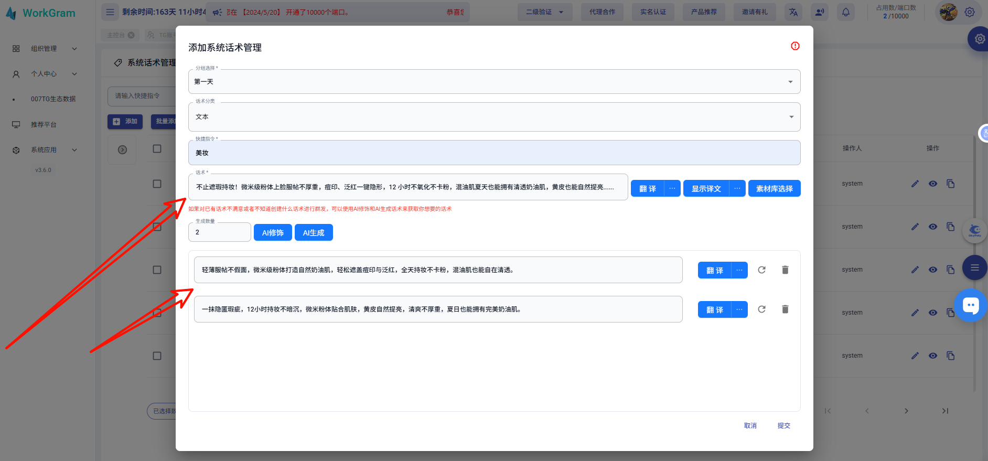Expand the 二级验证 dropdown in top bar
The width and height of the screenshot is (988, 461).
tap(544, 12)
